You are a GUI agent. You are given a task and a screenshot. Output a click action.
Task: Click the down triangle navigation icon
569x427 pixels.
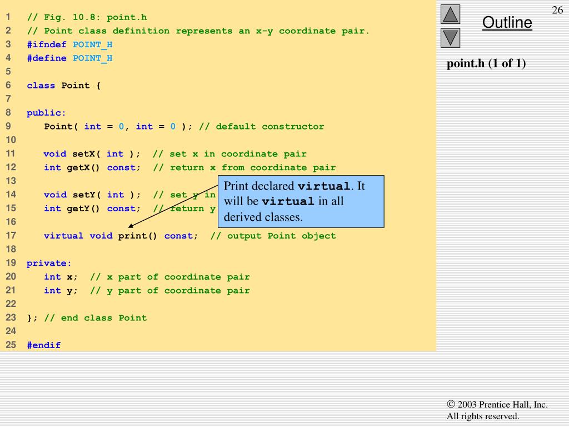(x=450, y=38)
